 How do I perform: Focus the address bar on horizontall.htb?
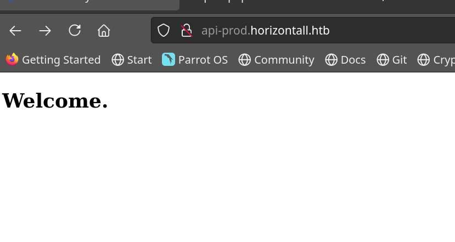pos(290,31)
